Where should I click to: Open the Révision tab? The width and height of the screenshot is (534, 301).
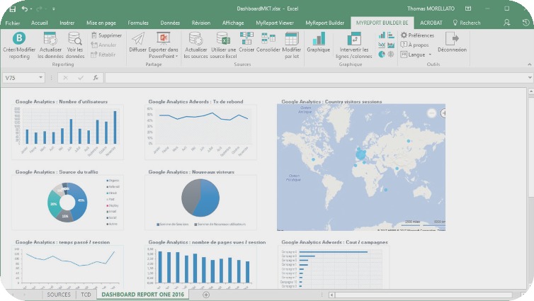[201, 23]
